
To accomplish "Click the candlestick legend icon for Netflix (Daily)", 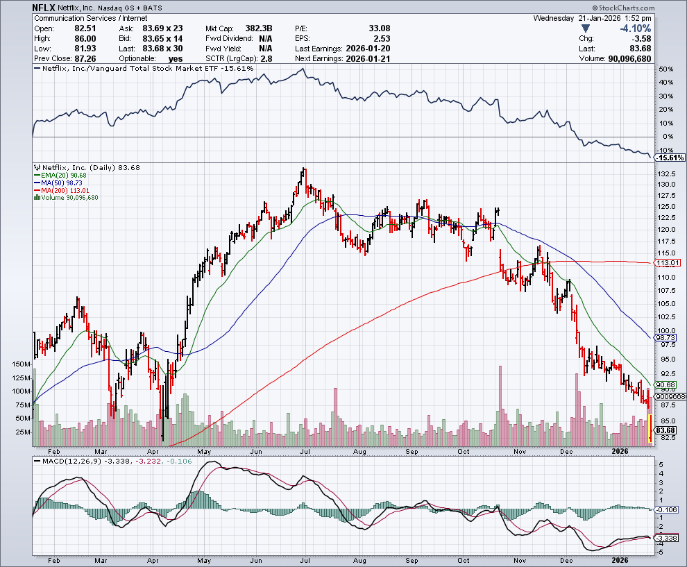I will click(38, 167).
